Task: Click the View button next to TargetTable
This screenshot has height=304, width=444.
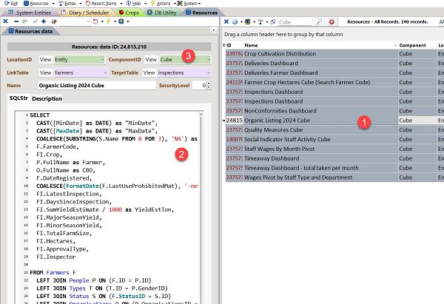Action: (x=149, y=72)
